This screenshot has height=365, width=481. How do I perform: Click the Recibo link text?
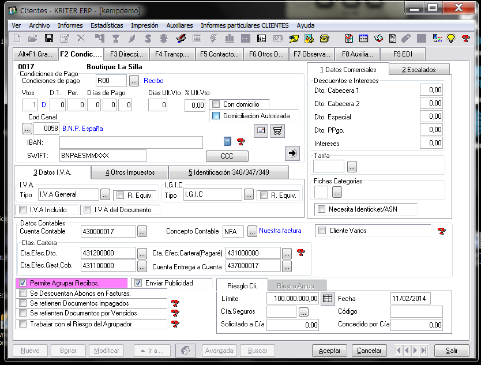[153, 81]
